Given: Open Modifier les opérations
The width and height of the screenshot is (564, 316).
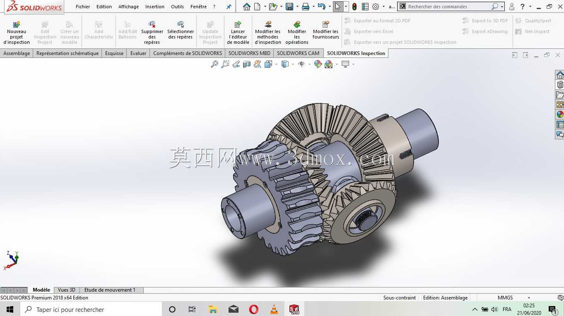Looking at the screenshot, I should click(297, 33).
